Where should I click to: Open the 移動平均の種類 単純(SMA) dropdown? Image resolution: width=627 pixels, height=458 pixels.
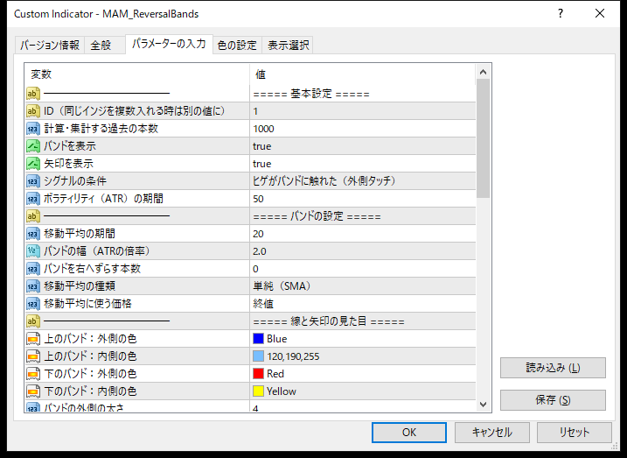click(363, 285)
